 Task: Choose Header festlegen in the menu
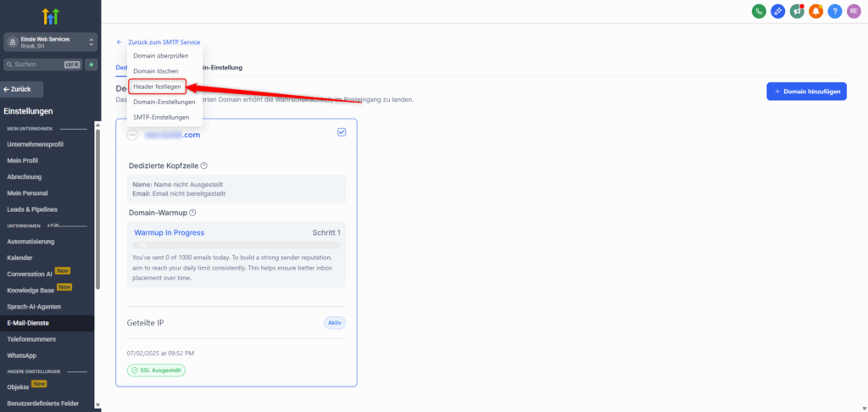pos(157,87)
